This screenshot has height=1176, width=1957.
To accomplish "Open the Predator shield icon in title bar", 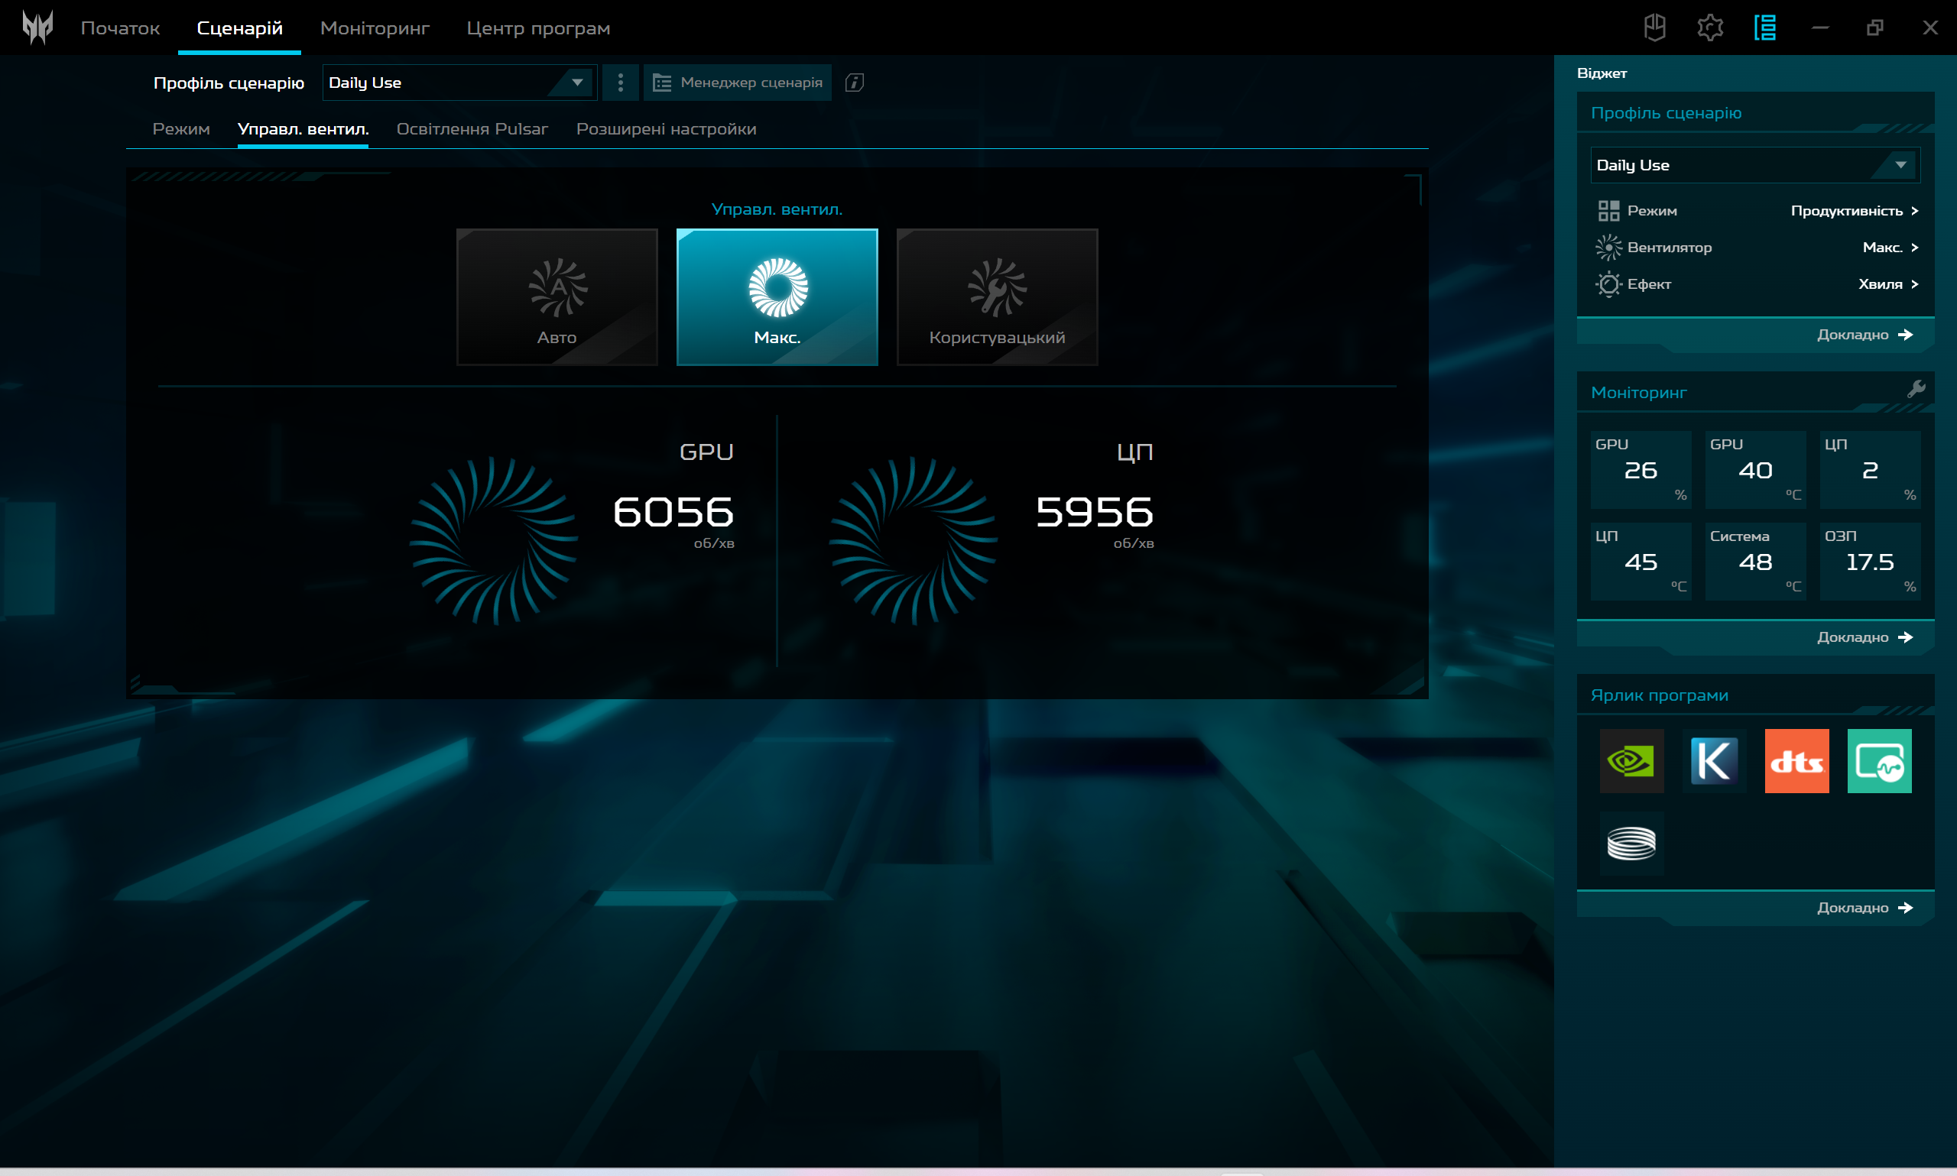I will click(1654, 28).
